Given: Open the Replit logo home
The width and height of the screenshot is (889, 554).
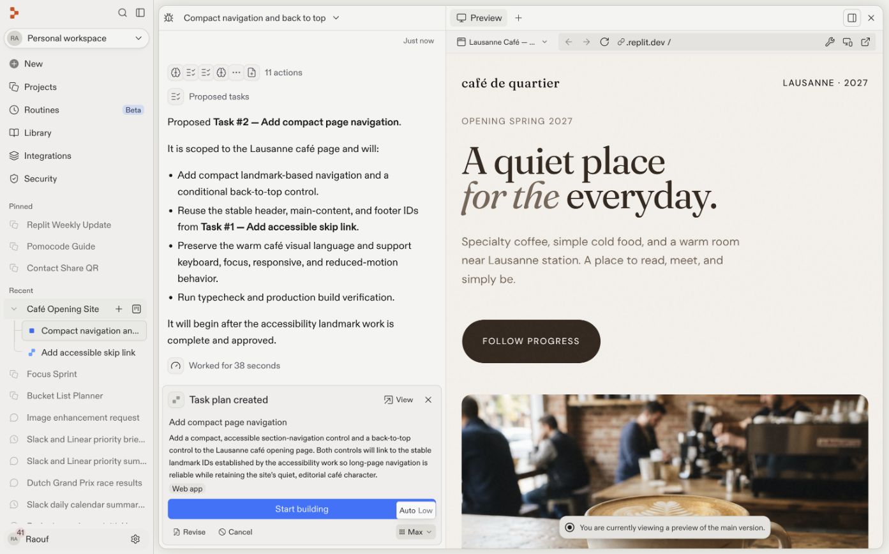Looking at the screenshot, I should (14, 13).
